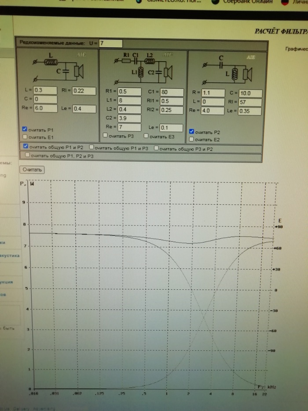Viewport: 308px width, 411px height.
Task: Click the C2 field with value 3.9
Action: click(x=129, y=118)
